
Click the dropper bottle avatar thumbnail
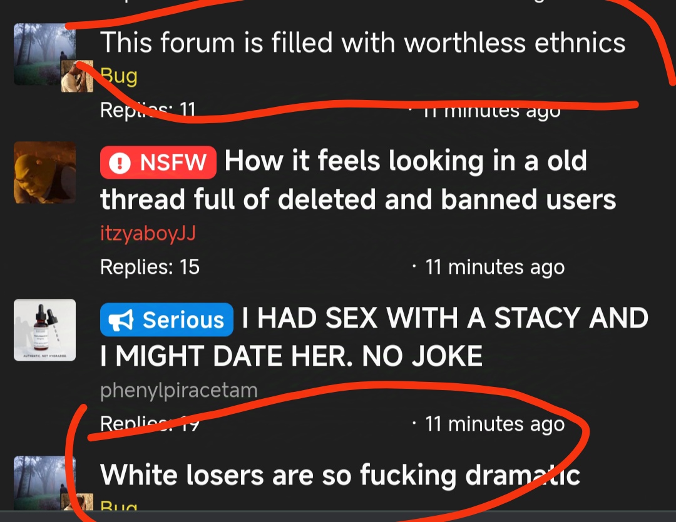[45, 330]
